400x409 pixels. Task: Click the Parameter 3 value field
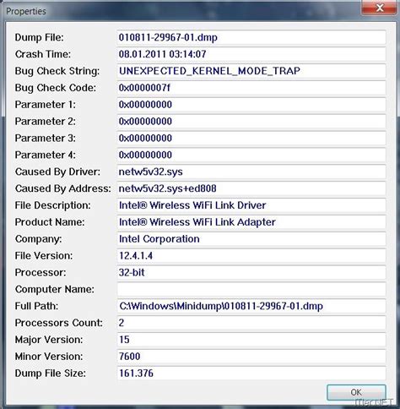251,139
